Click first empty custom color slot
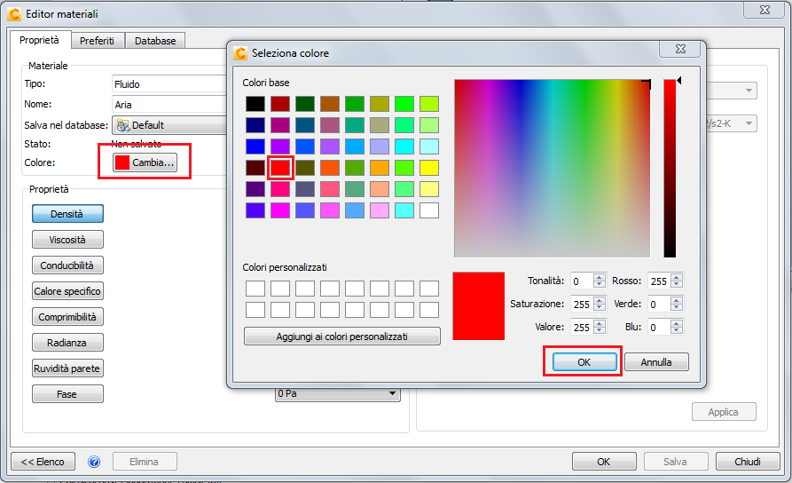The height and width of the screenshot is (483, 792). (255, 289)
